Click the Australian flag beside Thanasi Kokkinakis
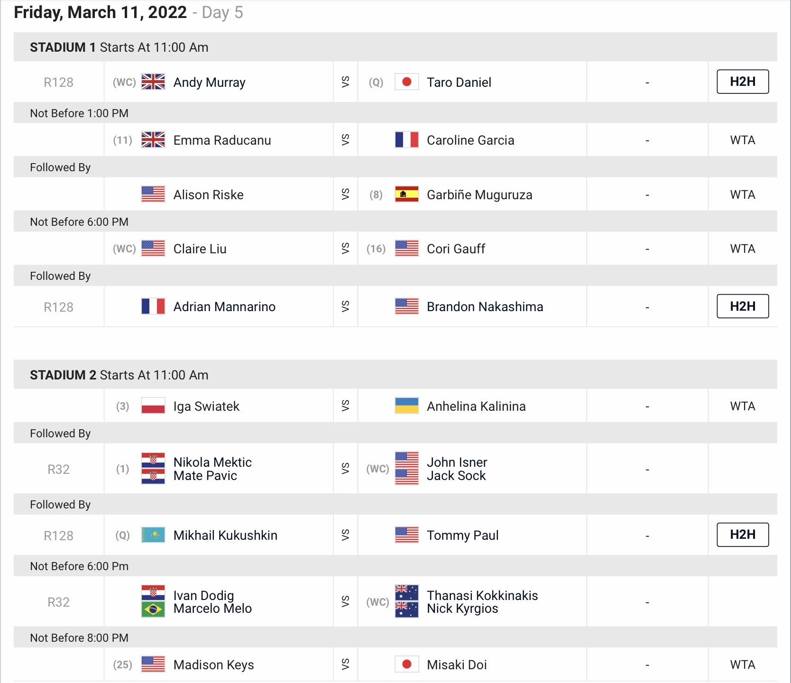The image size is (791, 683). (x=407, y=593)
